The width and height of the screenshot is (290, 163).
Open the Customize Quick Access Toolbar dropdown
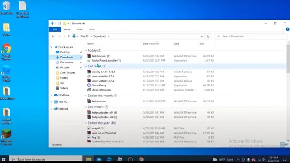[68, 24]
